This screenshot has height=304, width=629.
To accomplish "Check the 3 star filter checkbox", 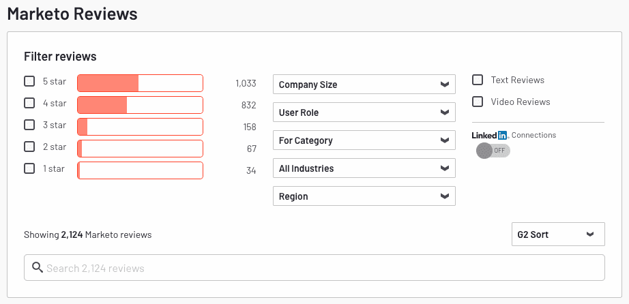I will (x=29, y=125).
